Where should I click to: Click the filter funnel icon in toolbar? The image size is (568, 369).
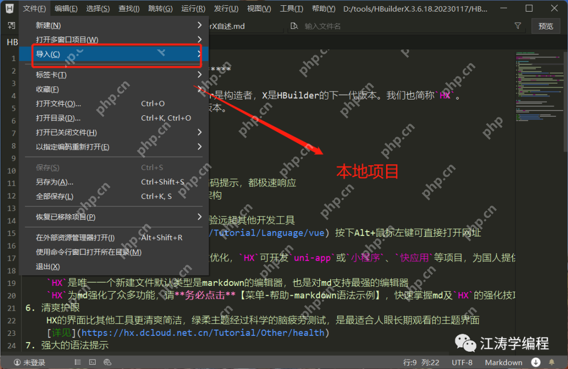click(518, 26)
